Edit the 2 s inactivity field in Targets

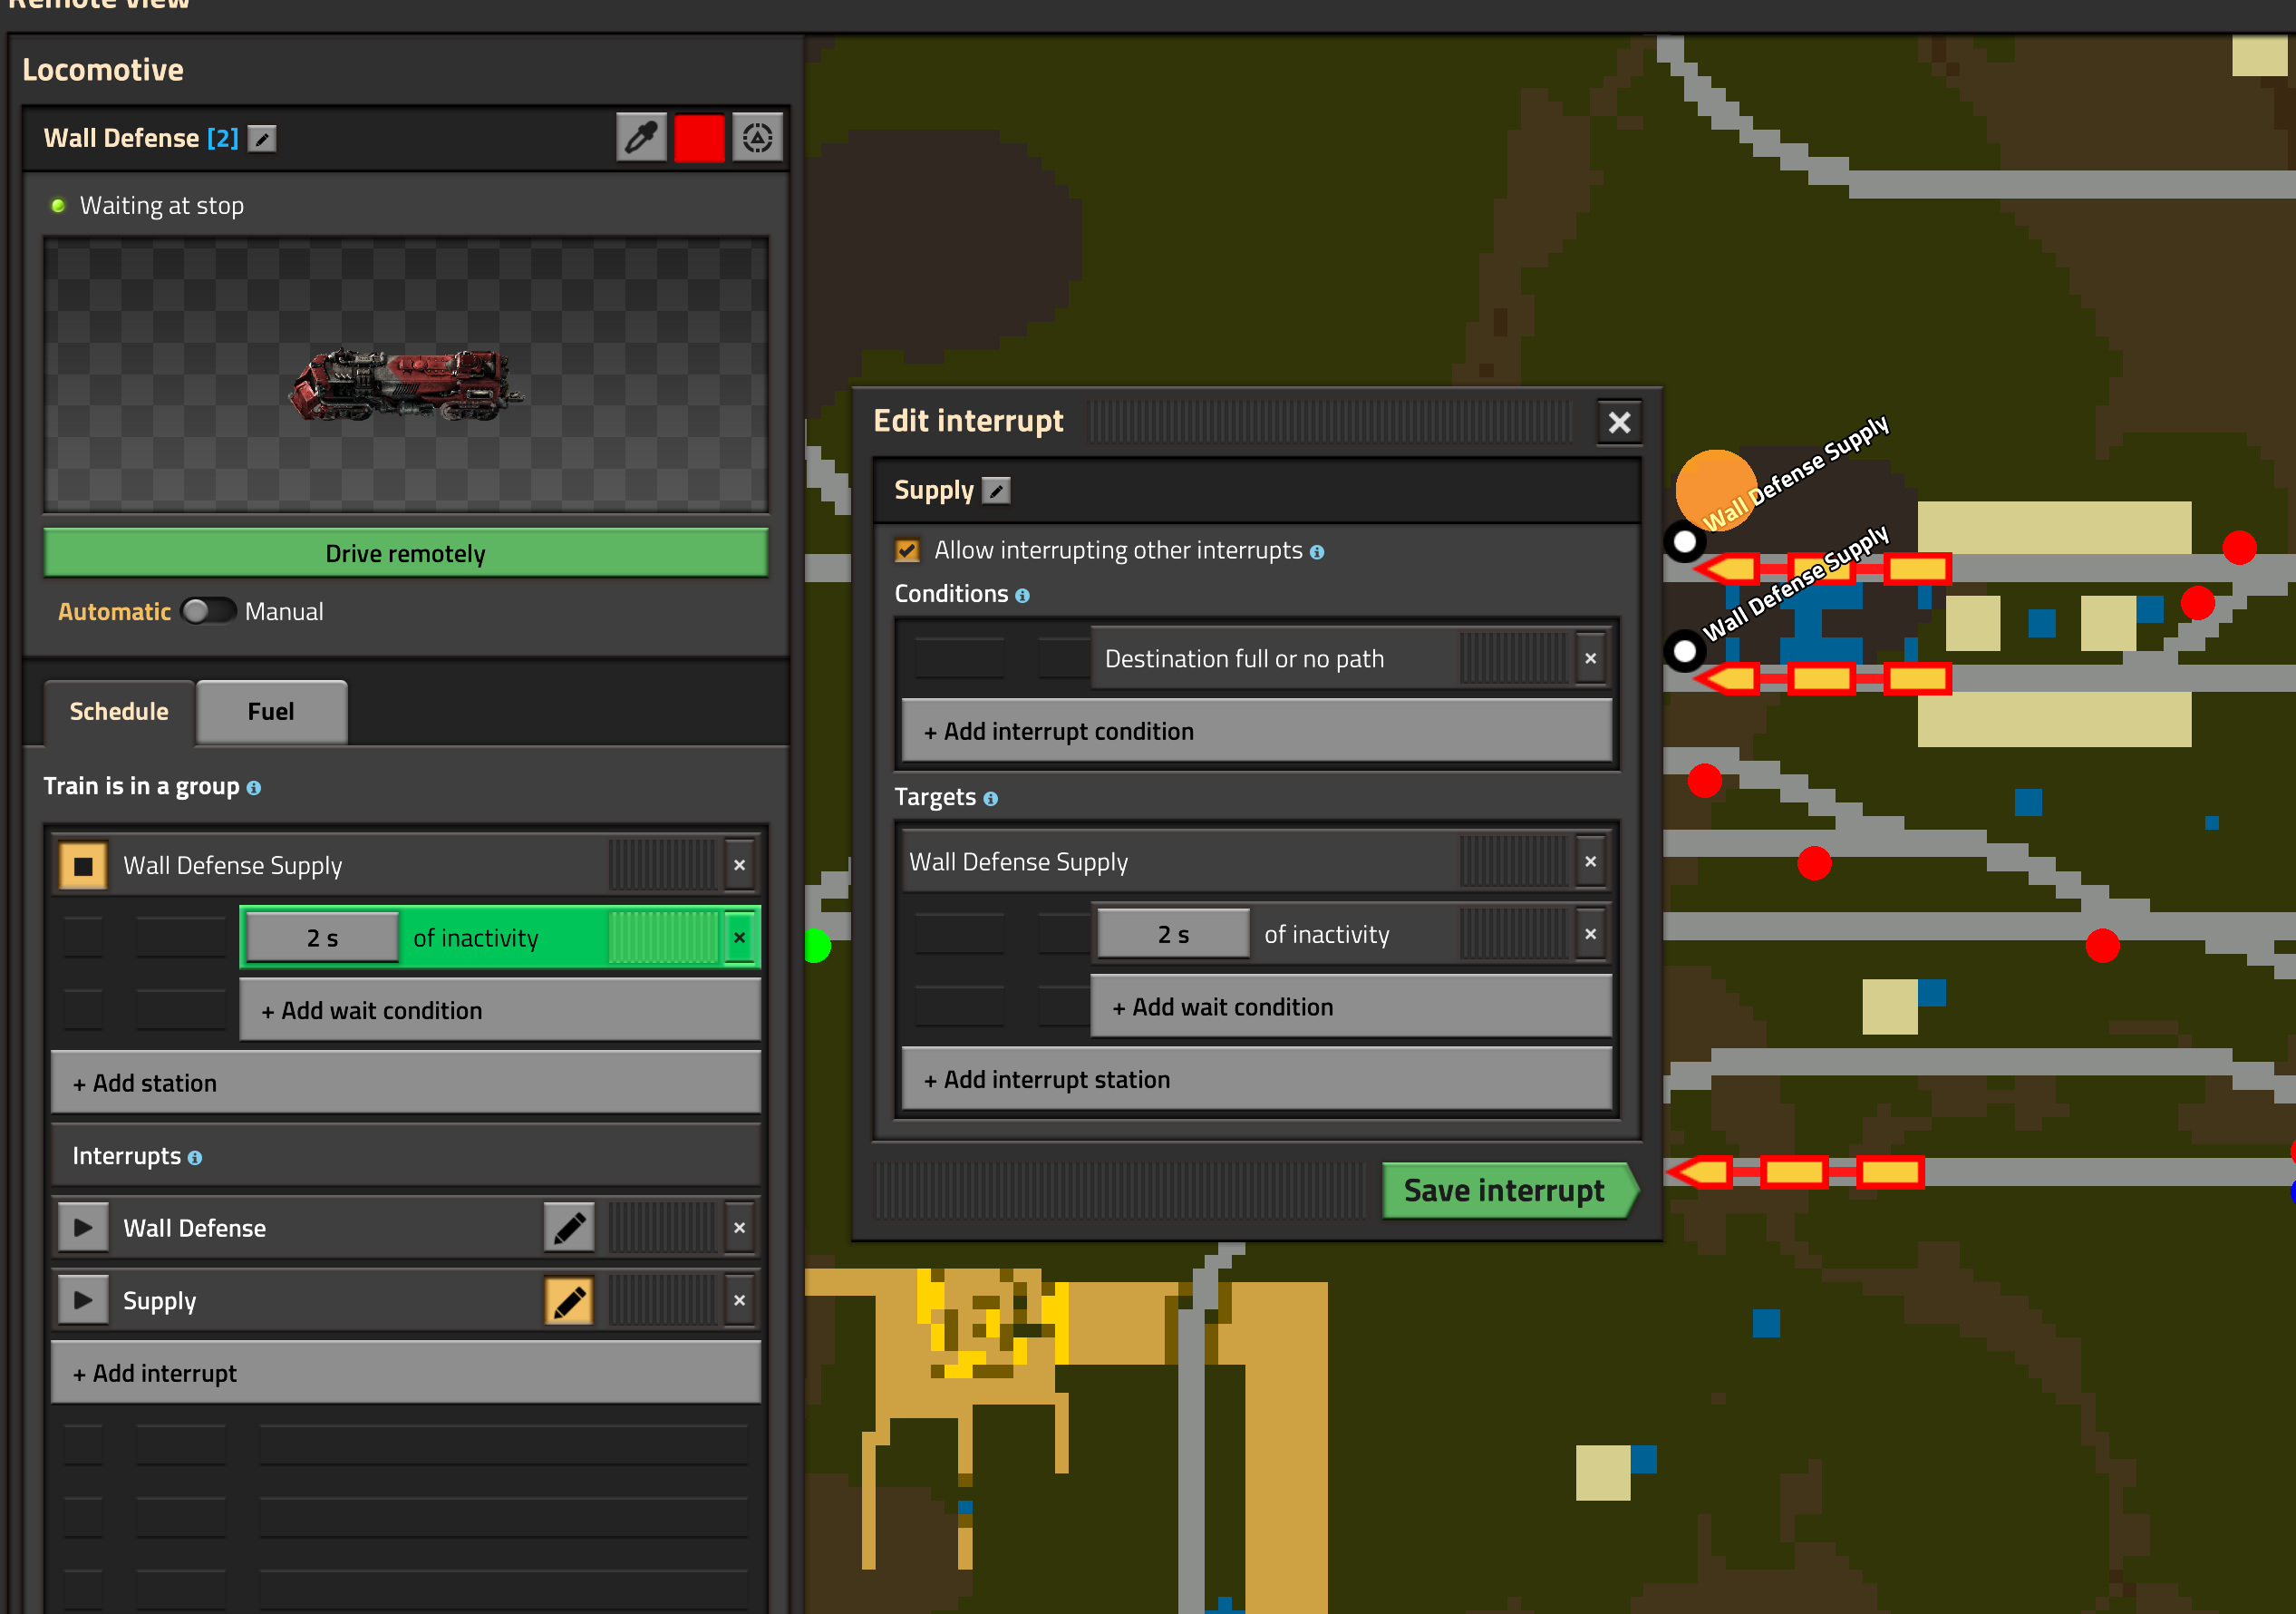[1173, 935]
